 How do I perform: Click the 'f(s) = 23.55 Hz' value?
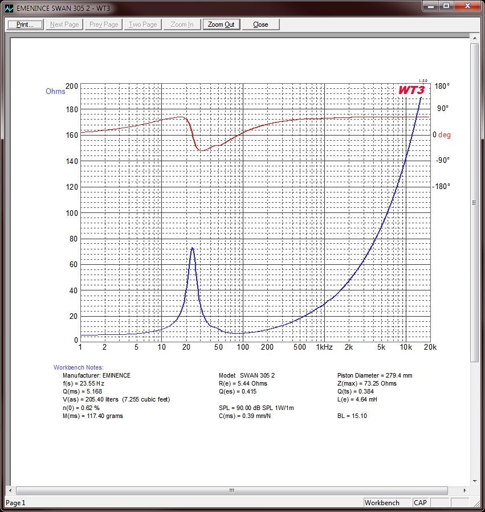84,383
